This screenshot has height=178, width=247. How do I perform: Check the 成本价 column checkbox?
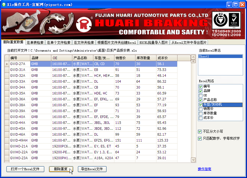click(x=200, y=118)
